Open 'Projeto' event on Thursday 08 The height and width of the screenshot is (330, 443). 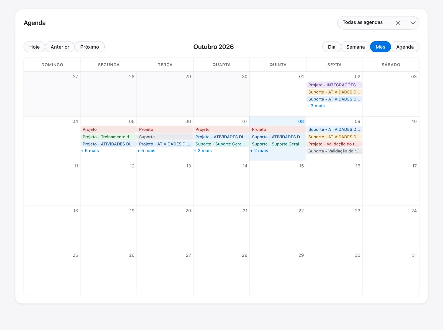pos(278,129)
